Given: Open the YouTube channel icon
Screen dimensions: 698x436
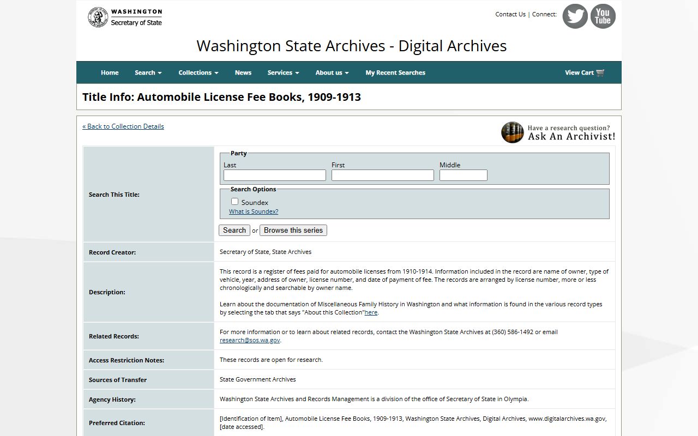Looking at the screenshot, I should [603, 16].
